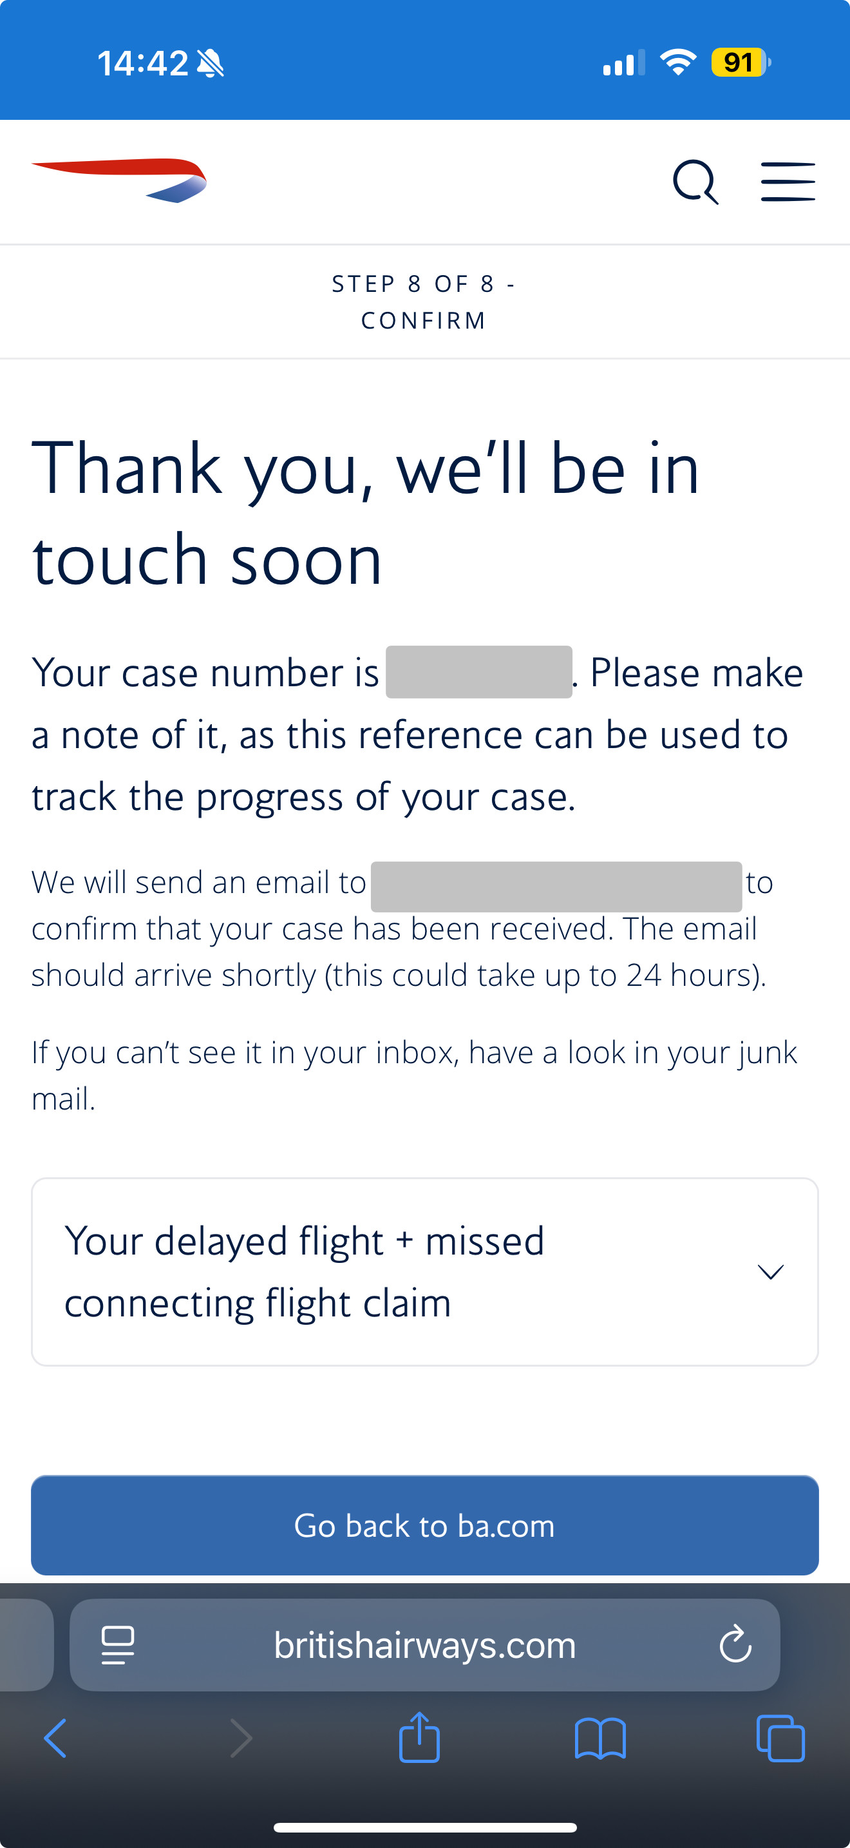Viewport: 850px width, 1848px height.
Task: Reload the page with refresh icon
Action: click(735, 1644)
